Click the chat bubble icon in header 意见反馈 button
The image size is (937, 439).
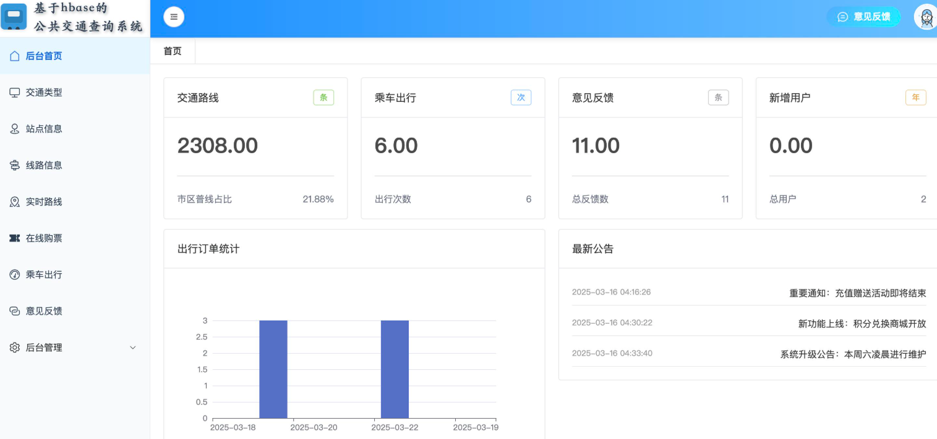click(x=842, y=17)
